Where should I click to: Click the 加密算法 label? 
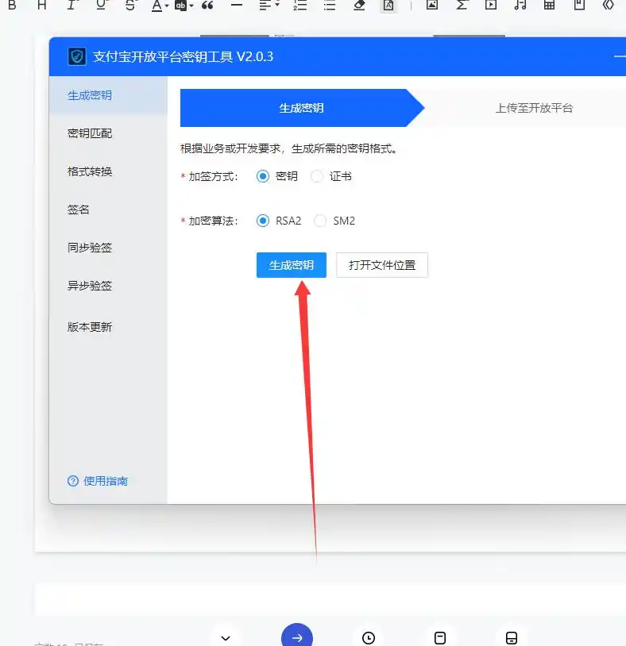[x=213, y=221]
